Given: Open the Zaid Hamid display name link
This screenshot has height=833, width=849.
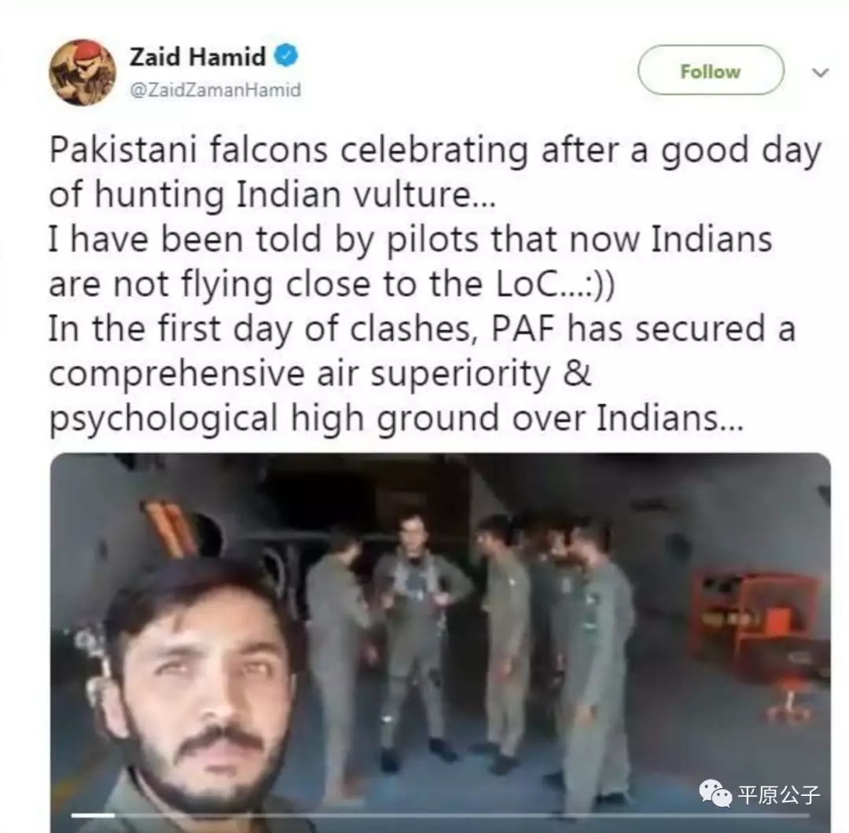Looking at the screenshot, I should pos(197,57).
